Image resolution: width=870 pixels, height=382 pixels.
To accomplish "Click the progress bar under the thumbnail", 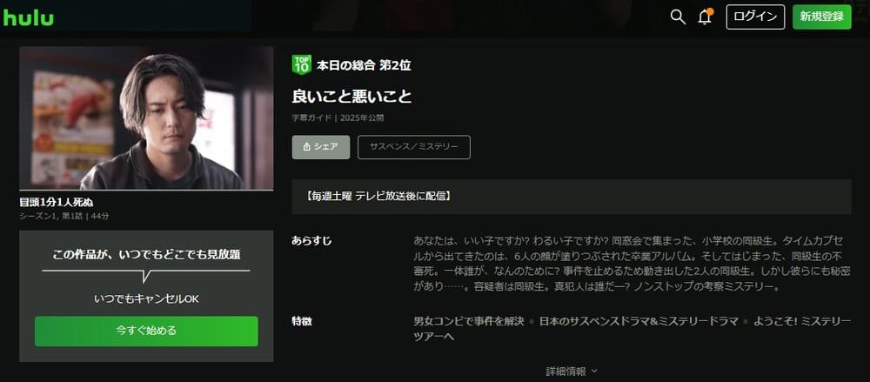I will [x=146, y=190].
